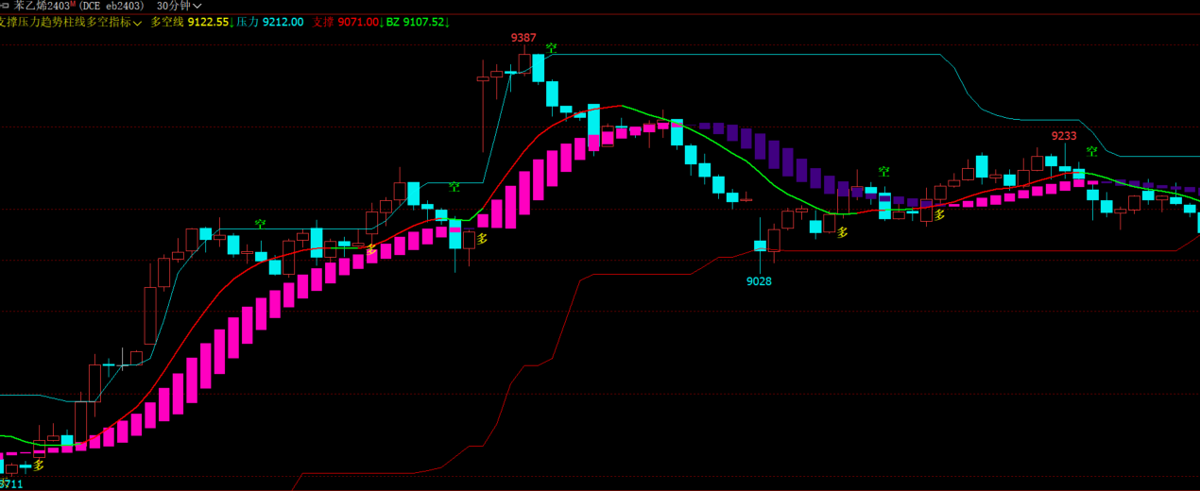
Task: Click the 9028 low price label
Action: [759, 281]
